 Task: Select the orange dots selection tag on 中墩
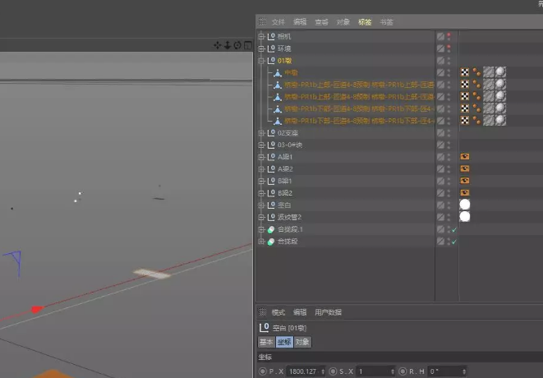tap(476, 72)
